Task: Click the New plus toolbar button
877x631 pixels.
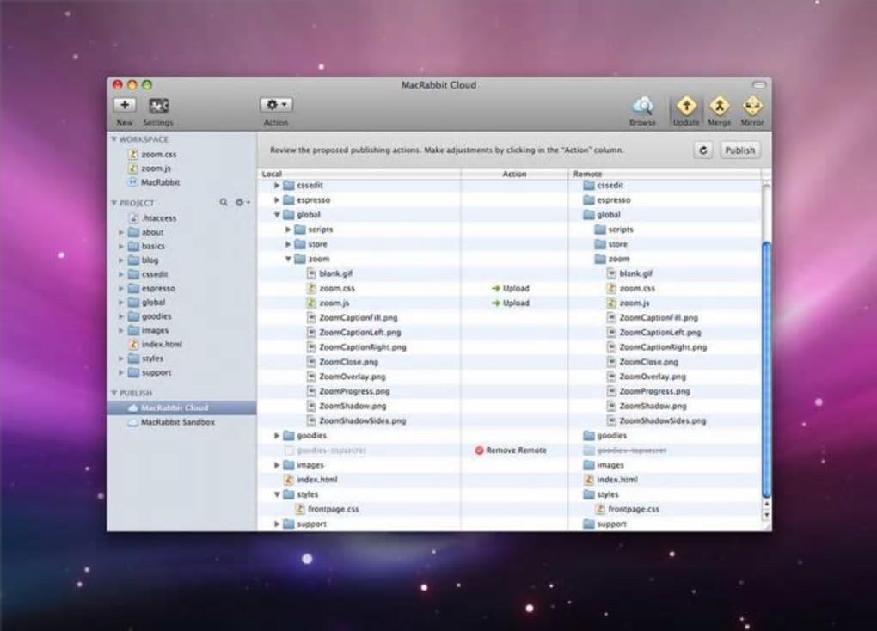Action: click(x=125, y=105)
